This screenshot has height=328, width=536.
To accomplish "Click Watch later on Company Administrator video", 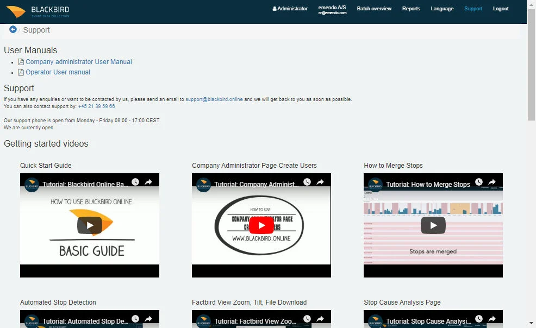I will click(307, 182).
